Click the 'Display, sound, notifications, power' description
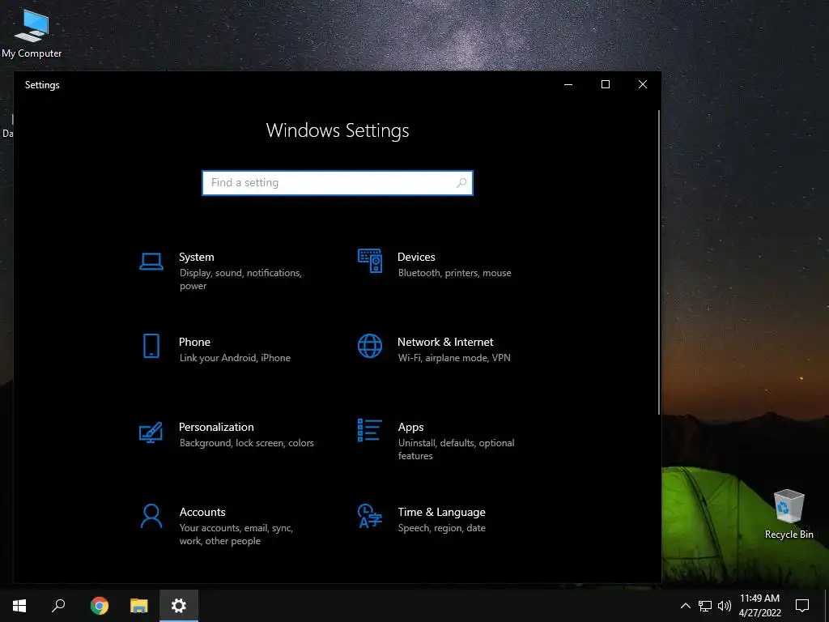The width and height of the screenshot is (829, 622). coord(240,279)
